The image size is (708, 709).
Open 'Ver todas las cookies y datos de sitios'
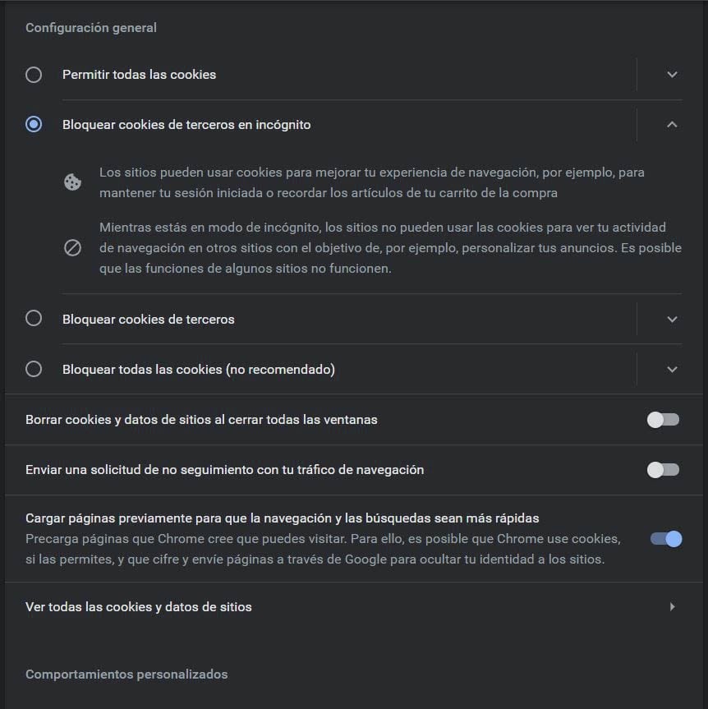139,607
